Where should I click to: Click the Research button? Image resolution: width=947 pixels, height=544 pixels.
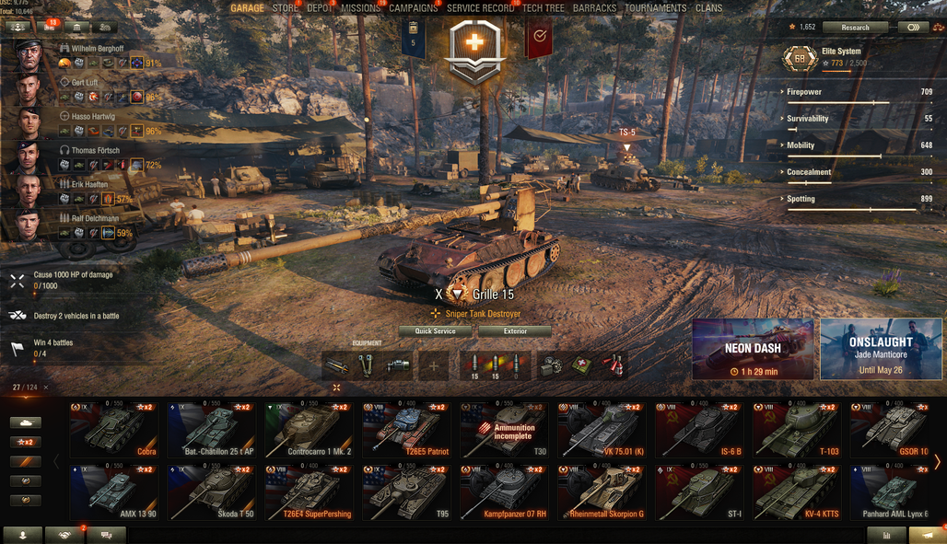coord(855,28)
